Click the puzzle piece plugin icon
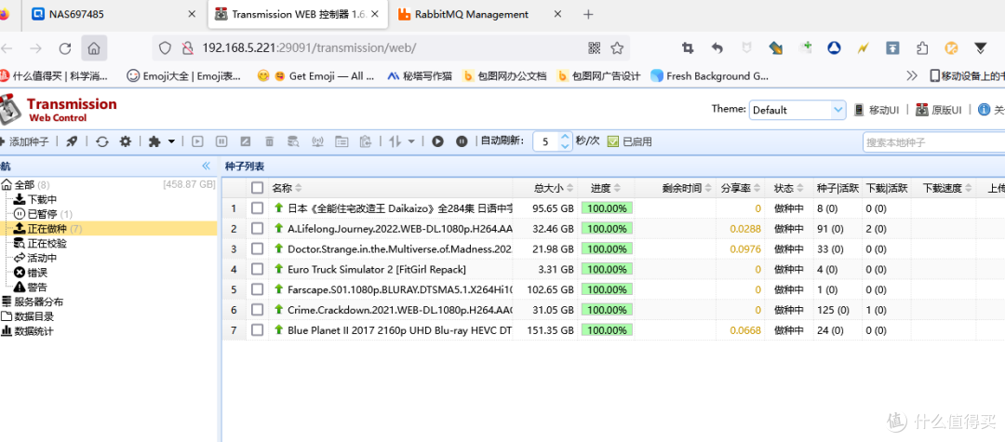The width and height of the screenshot is (1005, 442). point(154,141)
